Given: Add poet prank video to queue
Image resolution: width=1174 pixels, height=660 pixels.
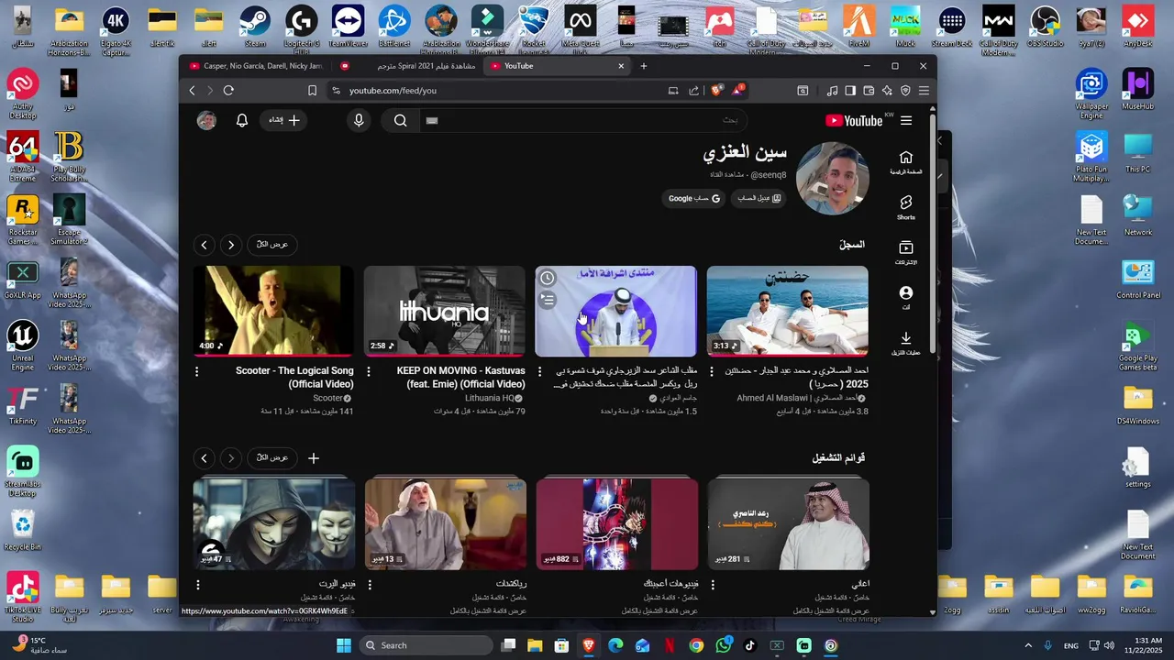Looking at the screenshot, I should tap(548, 299).
